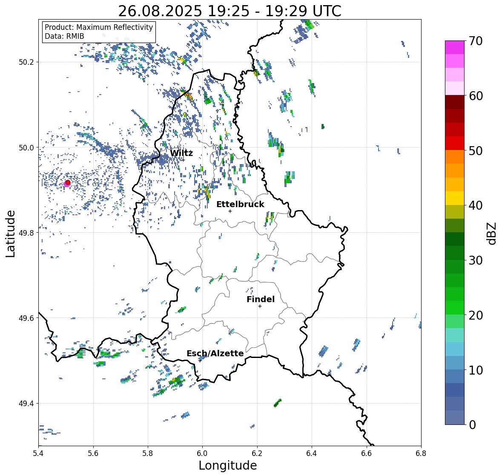Viewport: 502px width, 476px height.
Task: Click the 6.8 longitude tick label
Action: point(421,453)
